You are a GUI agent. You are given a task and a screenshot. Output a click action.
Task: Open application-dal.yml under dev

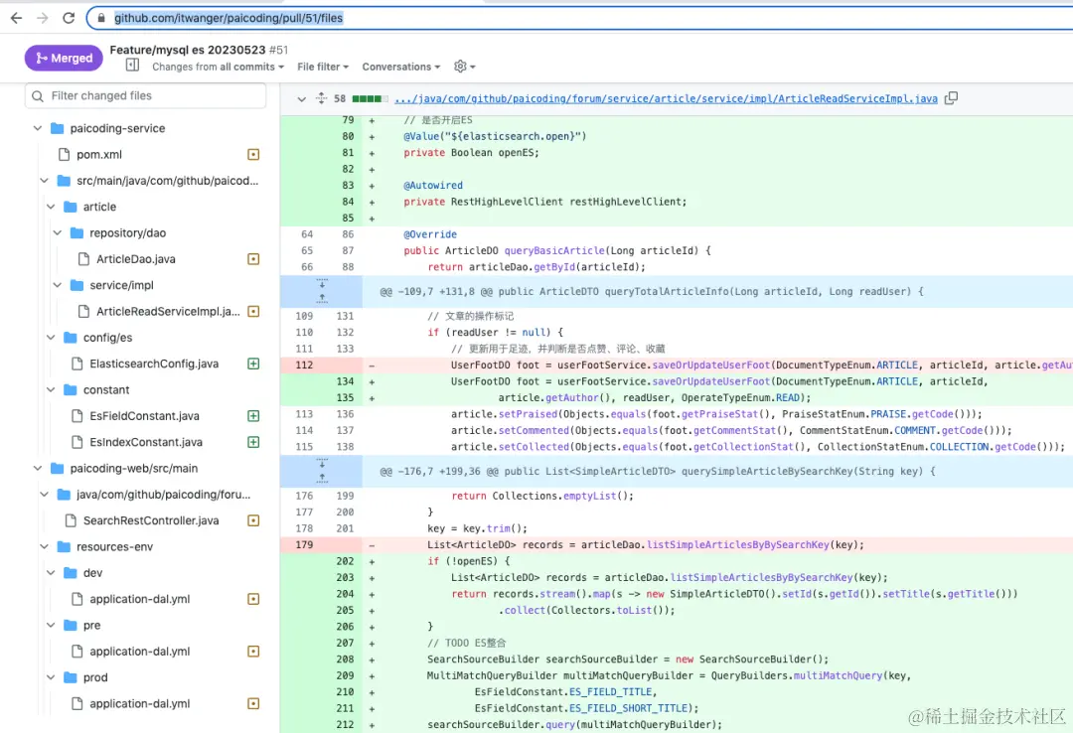coord(140,599)
